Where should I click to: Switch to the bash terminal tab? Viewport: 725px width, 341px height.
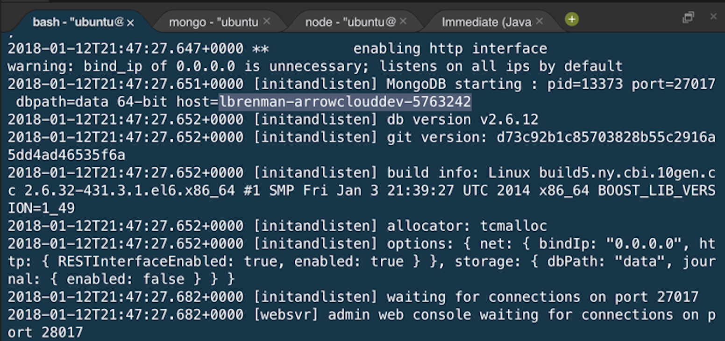(77, 22)
